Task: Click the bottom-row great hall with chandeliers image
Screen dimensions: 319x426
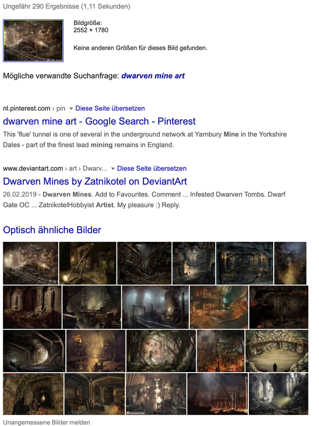Action: (x=156, y=394)
